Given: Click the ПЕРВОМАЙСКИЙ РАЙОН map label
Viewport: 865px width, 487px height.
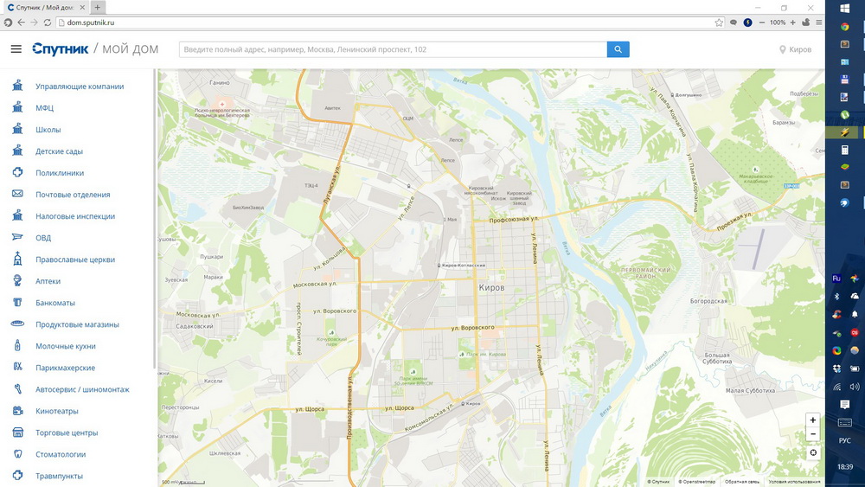Looking at the screenshot, I should [645, 273].
